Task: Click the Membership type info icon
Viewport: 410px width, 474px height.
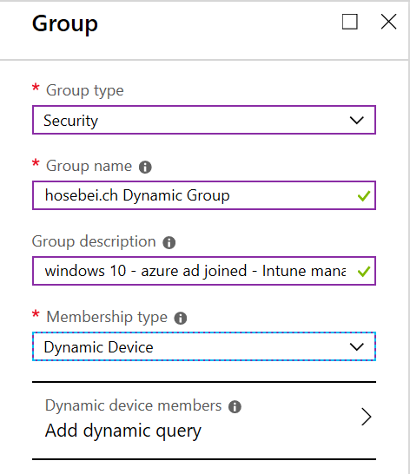Action: [181, 318]
